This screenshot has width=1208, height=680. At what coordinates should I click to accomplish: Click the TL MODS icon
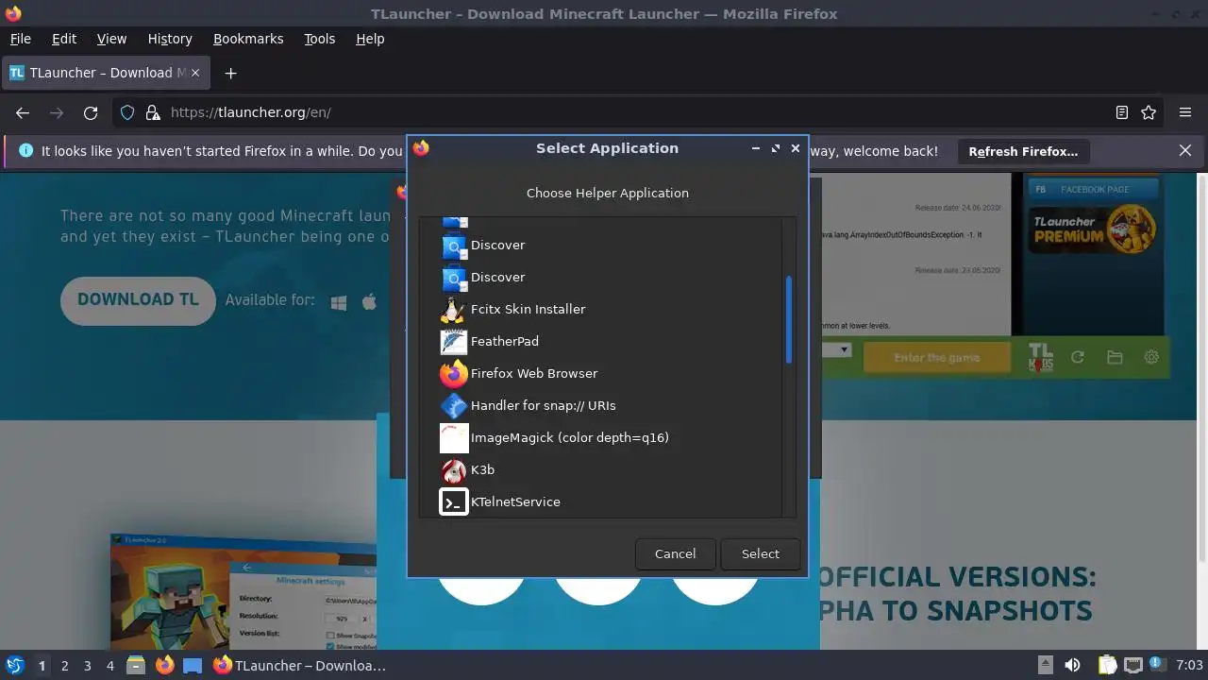(x=1040, y=357)
